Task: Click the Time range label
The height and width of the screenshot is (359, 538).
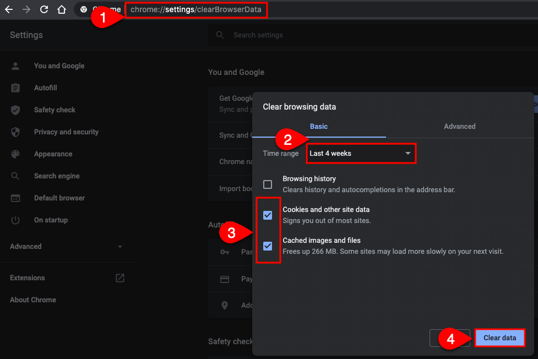Action: coord(281,154)
